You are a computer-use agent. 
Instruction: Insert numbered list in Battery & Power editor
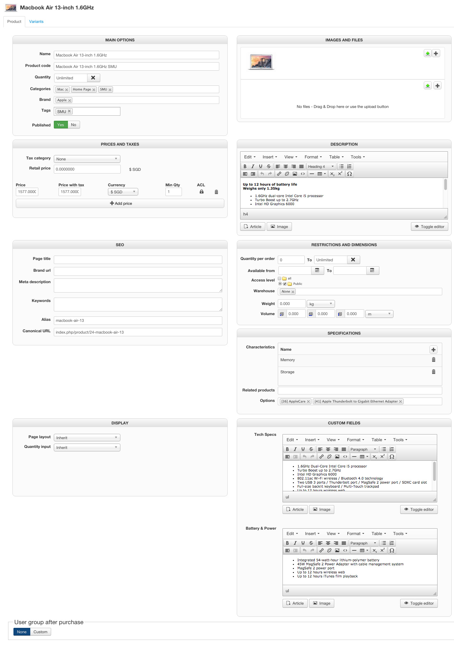(391, 543)
